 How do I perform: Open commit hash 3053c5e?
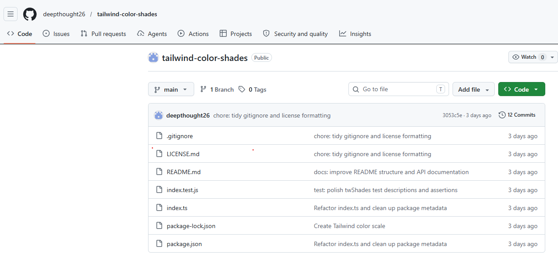point(452,115)
